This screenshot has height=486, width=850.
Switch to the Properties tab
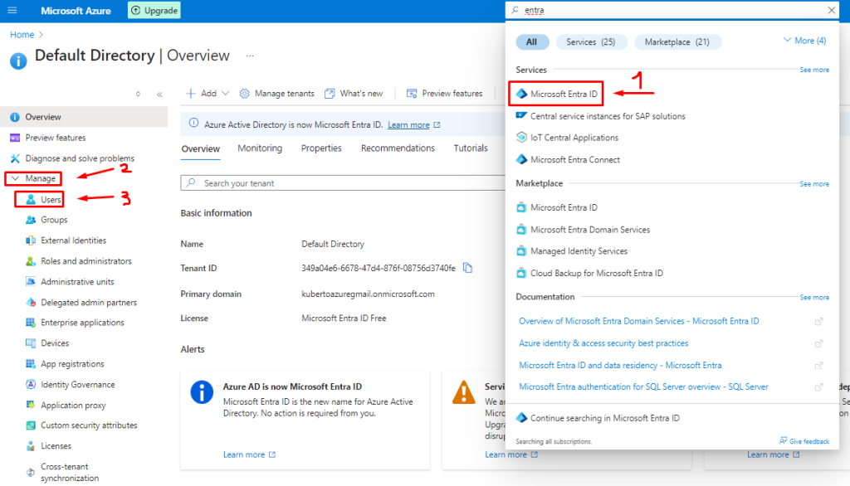pos(321,148)
